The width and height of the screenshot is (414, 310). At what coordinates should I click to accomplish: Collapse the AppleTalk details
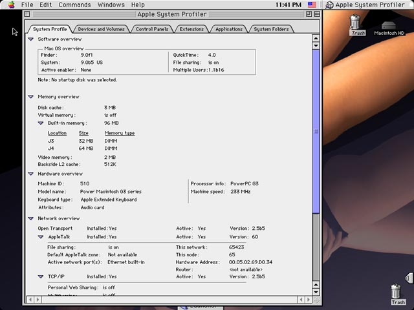tap(40, 237)
